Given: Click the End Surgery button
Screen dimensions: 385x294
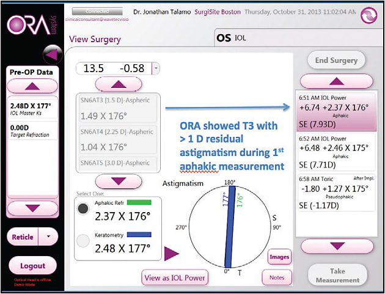Looking at the screenshot, I should (x=336, y=61).
